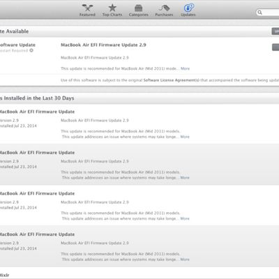Open the Software License Agreement(s) link

[x=172, y=80]
